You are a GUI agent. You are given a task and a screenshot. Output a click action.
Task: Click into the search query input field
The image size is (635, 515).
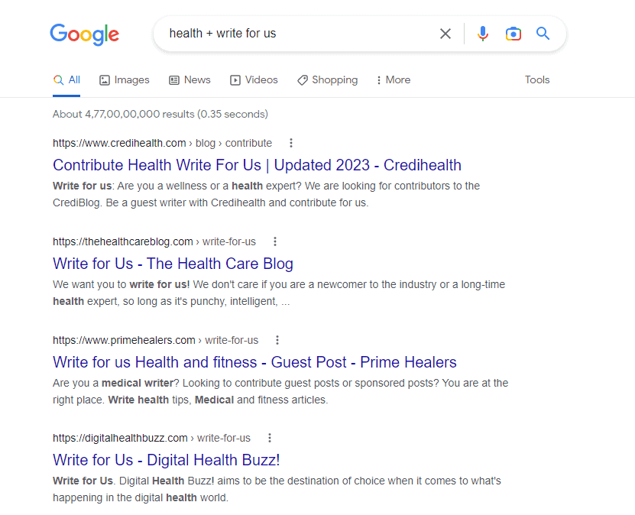(298, 34)
